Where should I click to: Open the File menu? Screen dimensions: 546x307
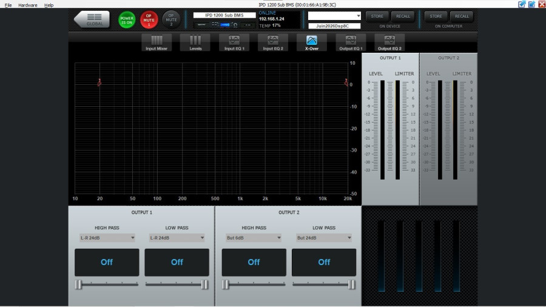pyautogui.click(x=8, y=5)
